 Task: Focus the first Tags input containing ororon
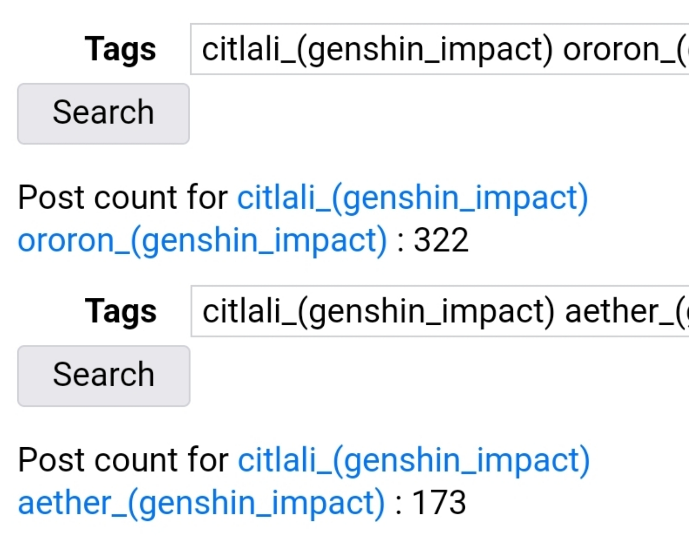pos(440,49)
